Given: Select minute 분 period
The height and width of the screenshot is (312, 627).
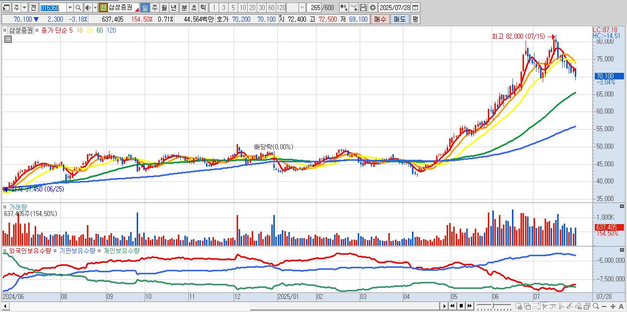Looking at the screenshot, I should (184, 8).
